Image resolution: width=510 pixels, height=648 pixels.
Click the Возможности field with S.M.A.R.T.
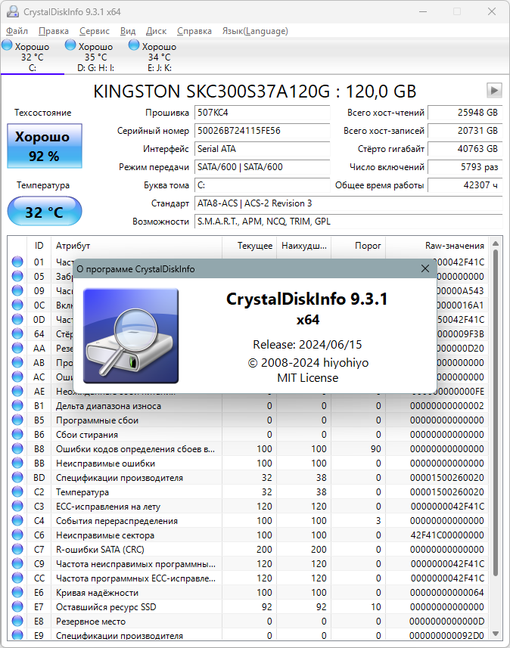pos(348,222)
